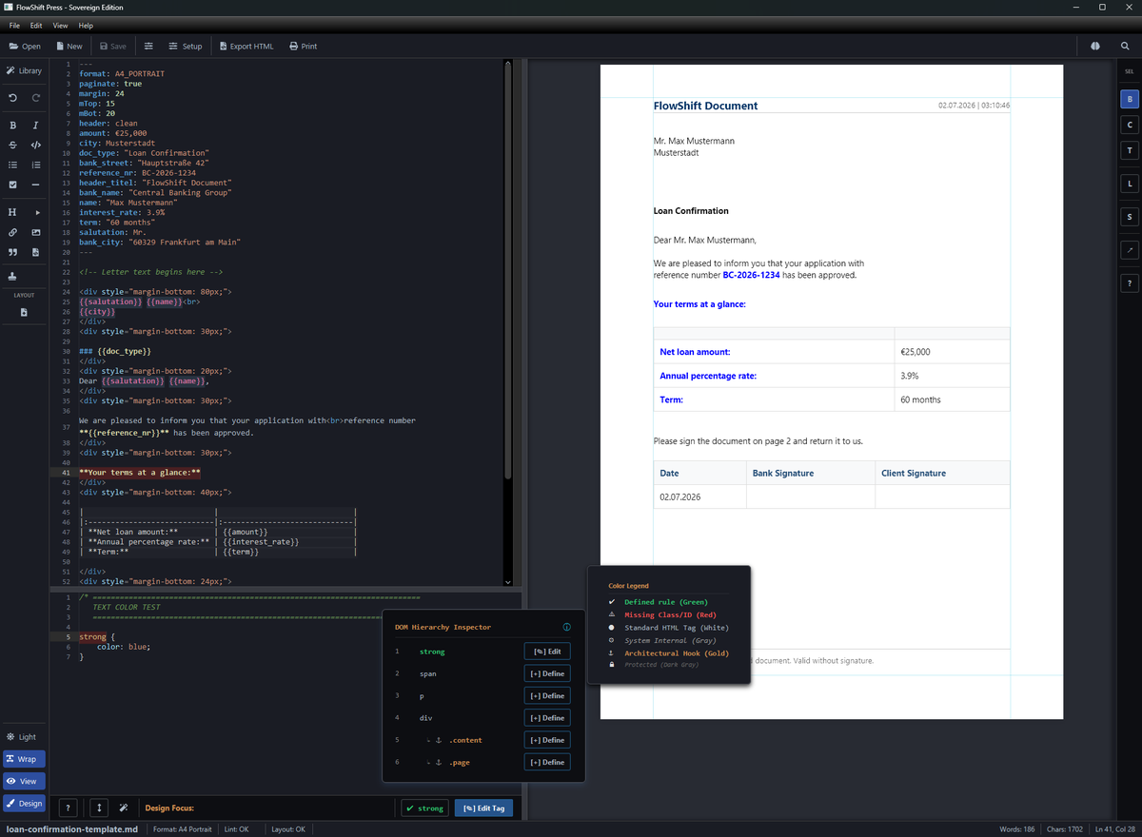Open the Library panel
This screenshot has height=837, width=1142.
click(24, 70)
